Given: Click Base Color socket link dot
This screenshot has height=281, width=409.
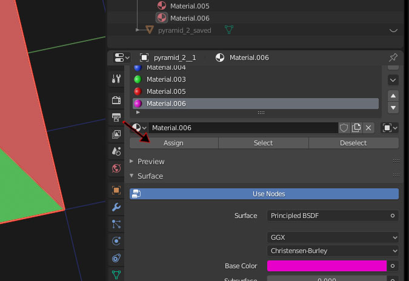Looking at the screenshot, I should coord(393,266).
